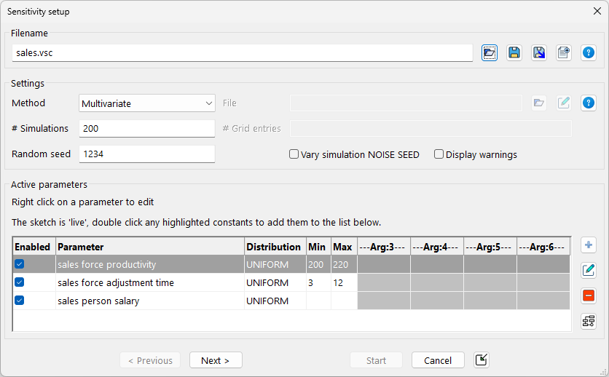Select the sales force productivity row
The height and width of the screenshot is (377, 609).
(149, 264)
